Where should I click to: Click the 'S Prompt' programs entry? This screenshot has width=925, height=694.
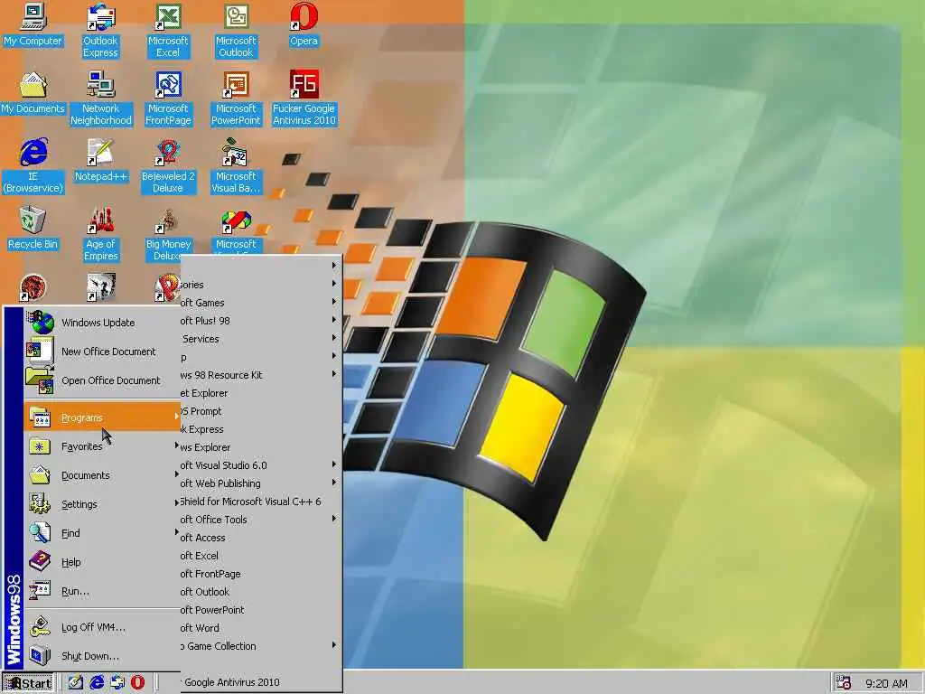[x=260, y=411]
